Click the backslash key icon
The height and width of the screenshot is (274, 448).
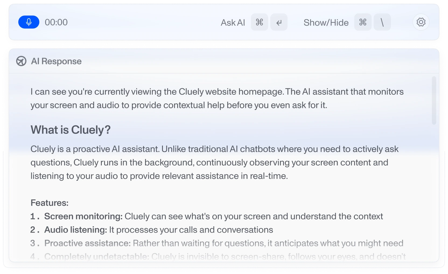click(x=382, y=22)
